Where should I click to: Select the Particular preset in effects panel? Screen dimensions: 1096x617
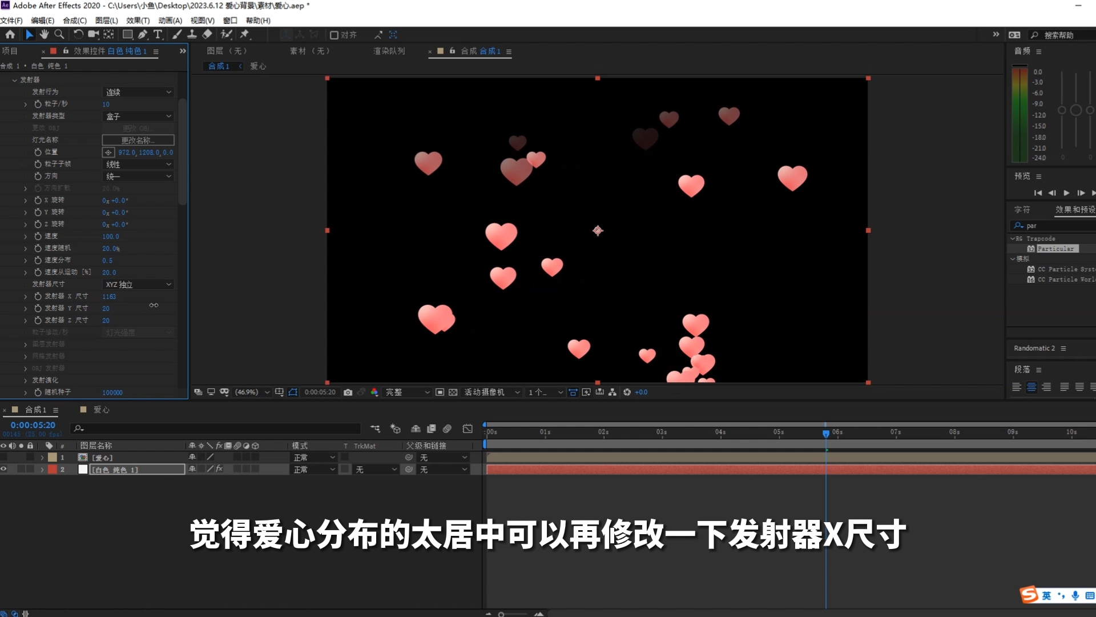1057,249
